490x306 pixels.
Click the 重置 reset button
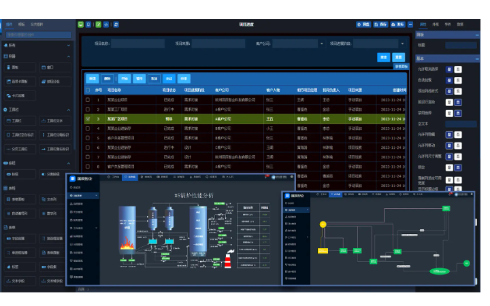(x=398, y=57)
